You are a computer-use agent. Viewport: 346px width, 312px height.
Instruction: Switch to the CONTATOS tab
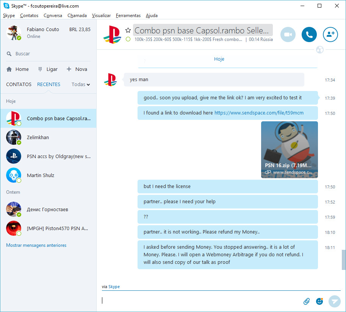point(19,84)
